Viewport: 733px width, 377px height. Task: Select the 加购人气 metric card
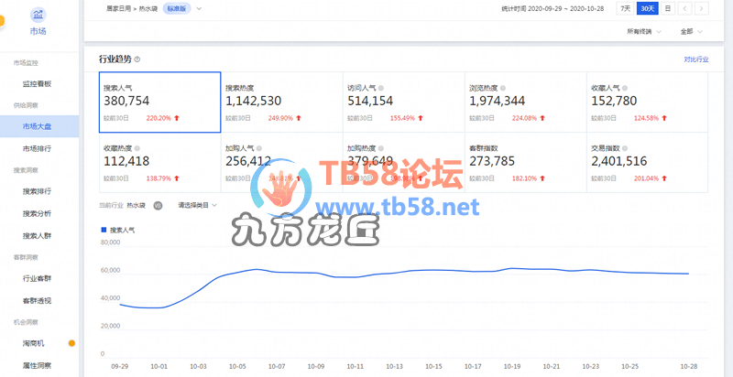click(282, 162)
